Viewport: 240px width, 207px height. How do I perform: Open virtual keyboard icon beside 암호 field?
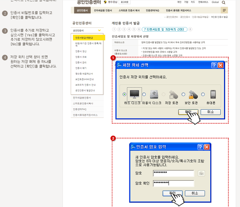coord(201,173)
